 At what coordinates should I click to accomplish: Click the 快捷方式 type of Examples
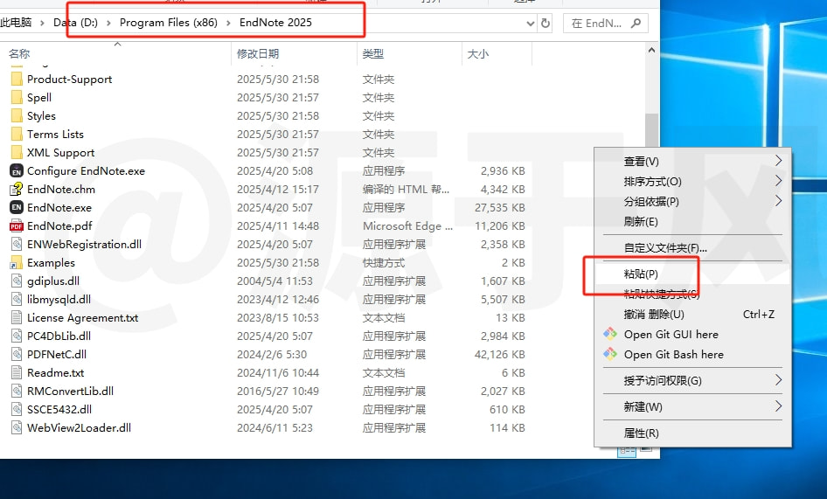[384, 263]
